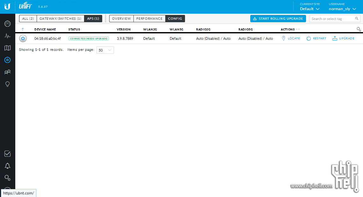363x197 pixels.
Task: Click the UPGRADE action link
Action: pos(346,38)
